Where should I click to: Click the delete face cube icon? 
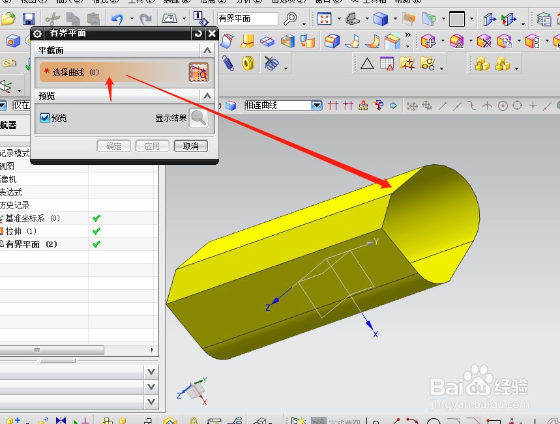pos(484,42)
